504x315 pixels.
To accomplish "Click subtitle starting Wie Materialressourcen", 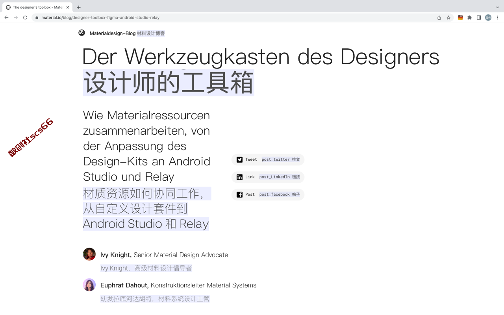I will pos(146,146).
